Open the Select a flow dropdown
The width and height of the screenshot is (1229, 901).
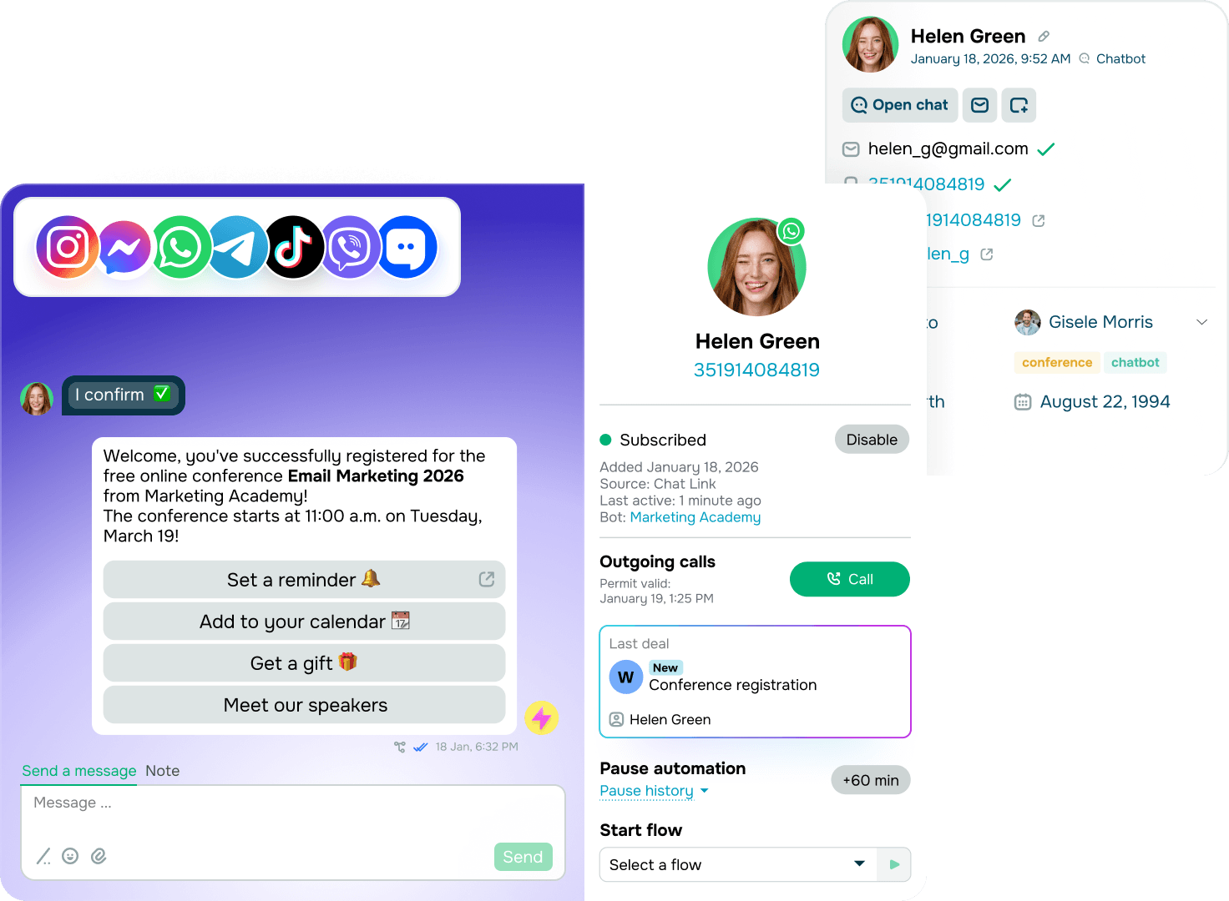tap(738, 864)
